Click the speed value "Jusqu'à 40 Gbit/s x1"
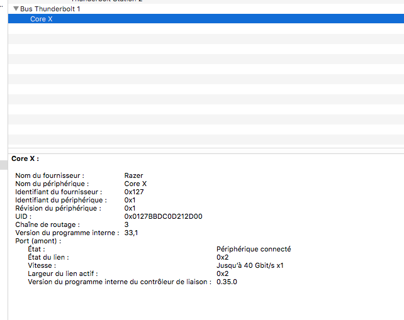404x320 pixels. (250, 265)
